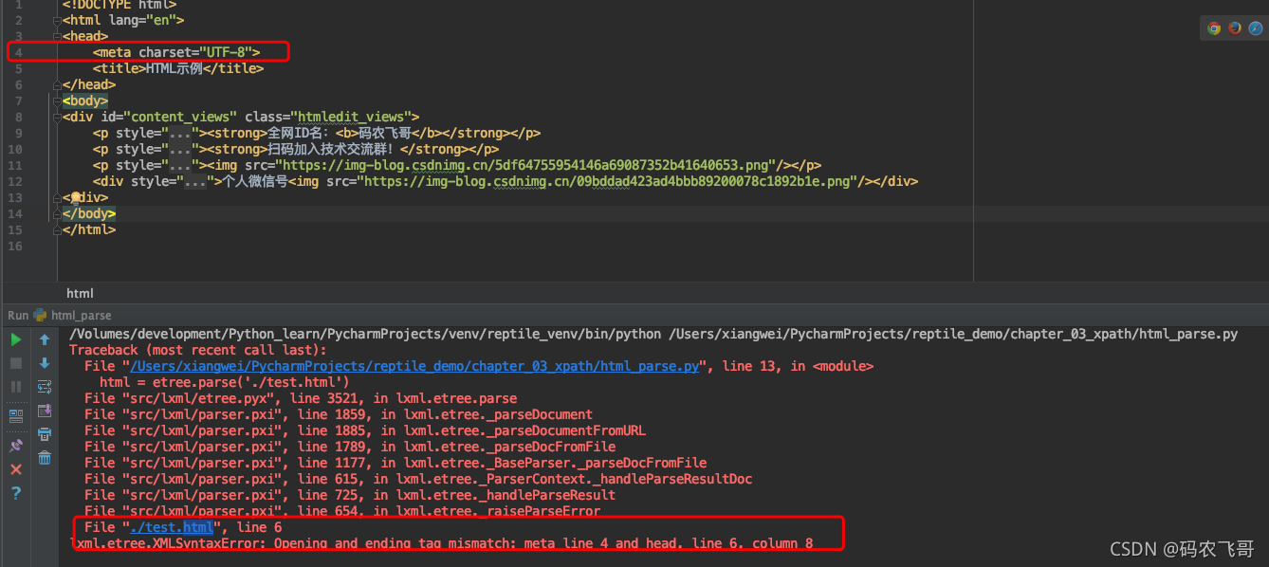Click the DOCTYPE html declaration line
Image resolution: width=1269 pixels, height=567 pixels.
(x=120, y=5)
